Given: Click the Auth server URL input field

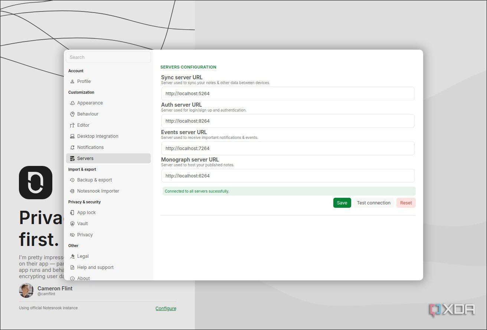Looking at the screenshot, I should pyautogui.click(x=288, y=121).
